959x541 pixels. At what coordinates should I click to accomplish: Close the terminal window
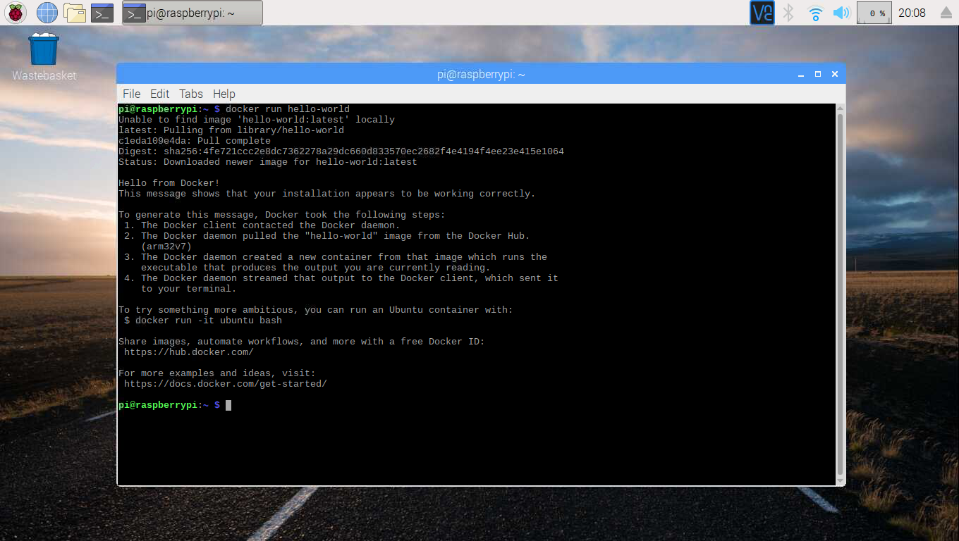pos(835,74)
